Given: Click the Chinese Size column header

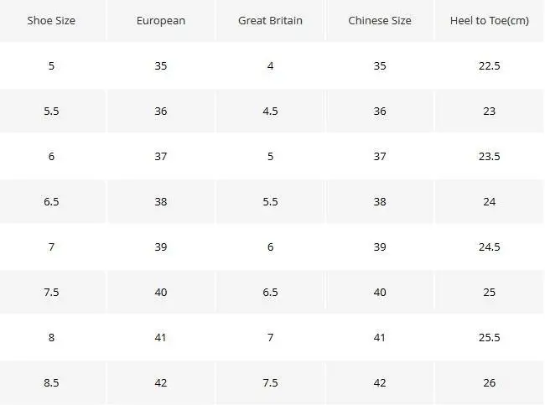Looking at the screenshot, I should 380,20.
